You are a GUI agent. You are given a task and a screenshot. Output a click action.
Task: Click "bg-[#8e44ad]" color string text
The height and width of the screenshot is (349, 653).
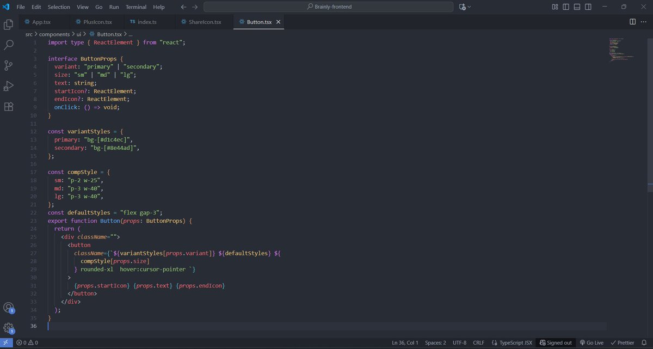pyautogui.click(x=113, y=148)
